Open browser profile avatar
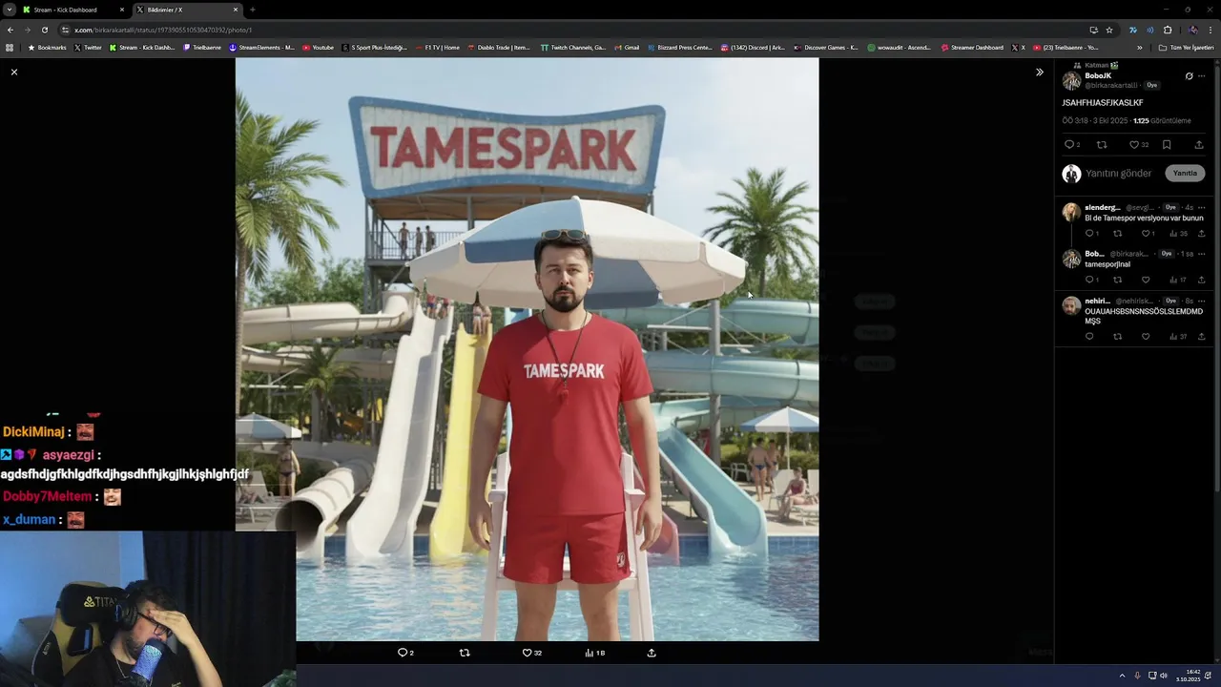 click(x=1192, y=30)
